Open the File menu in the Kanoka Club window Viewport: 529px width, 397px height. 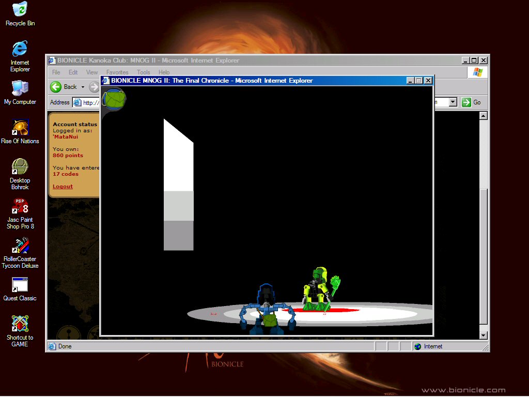pyautogui.click(x=56, y=72)
